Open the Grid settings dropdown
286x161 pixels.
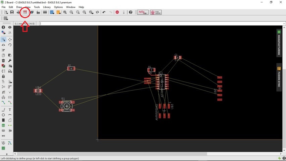pyautogui.click(x=6, y=18)
